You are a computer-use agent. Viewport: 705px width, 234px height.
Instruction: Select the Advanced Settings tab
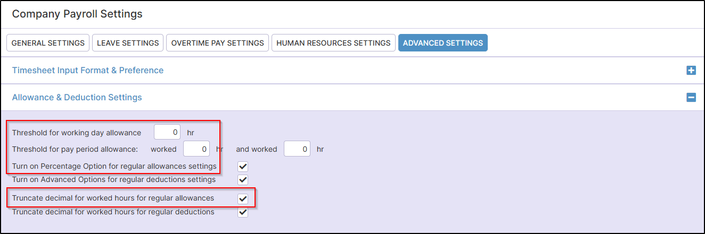click(442, 43)
